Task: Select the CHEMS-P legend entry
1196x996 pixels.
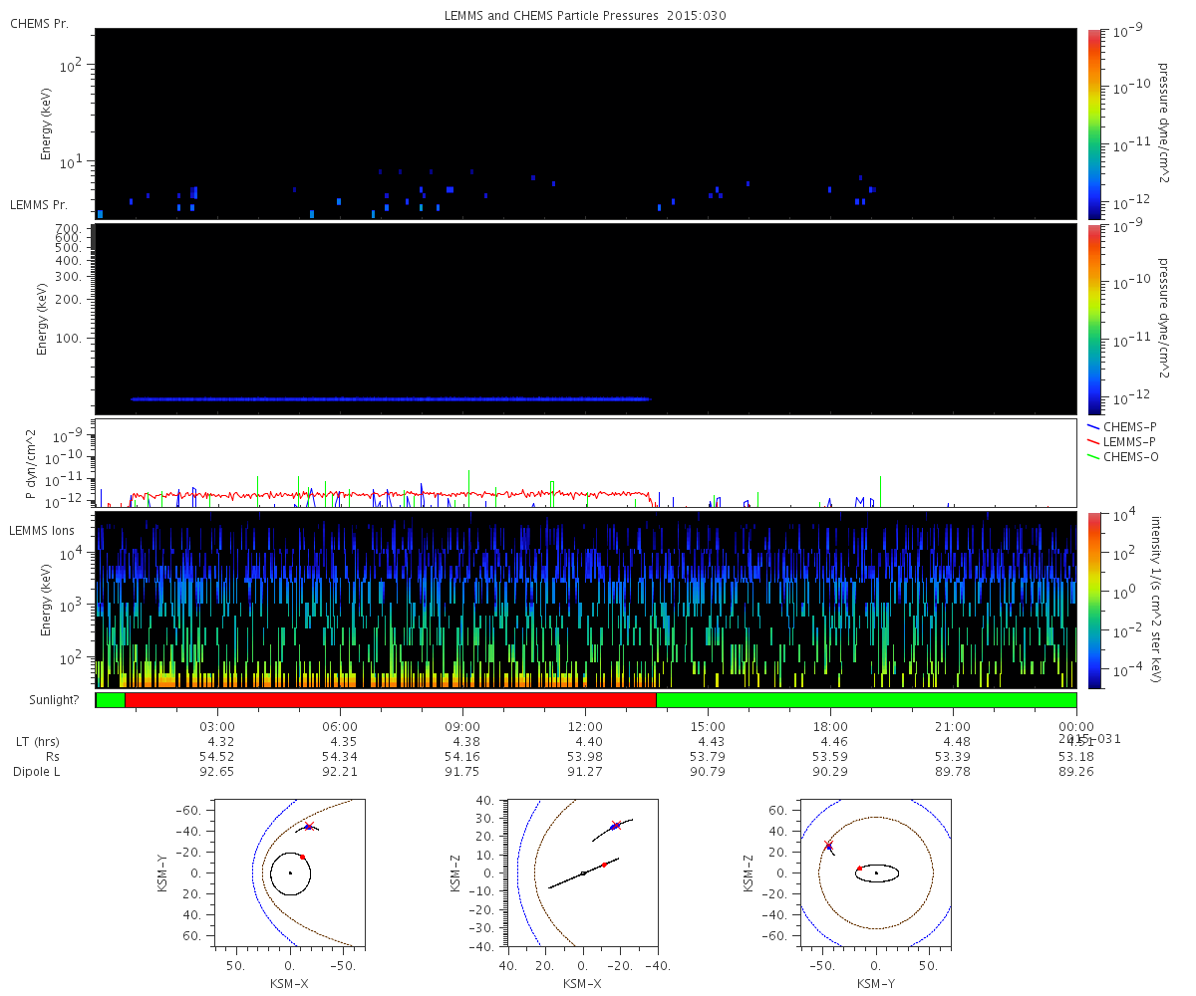Action: click(1128, 426)
